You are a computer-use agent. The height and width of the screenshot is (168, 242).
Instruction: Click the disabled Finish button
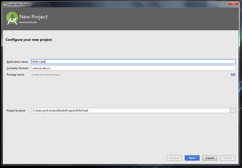pos(228,158)
